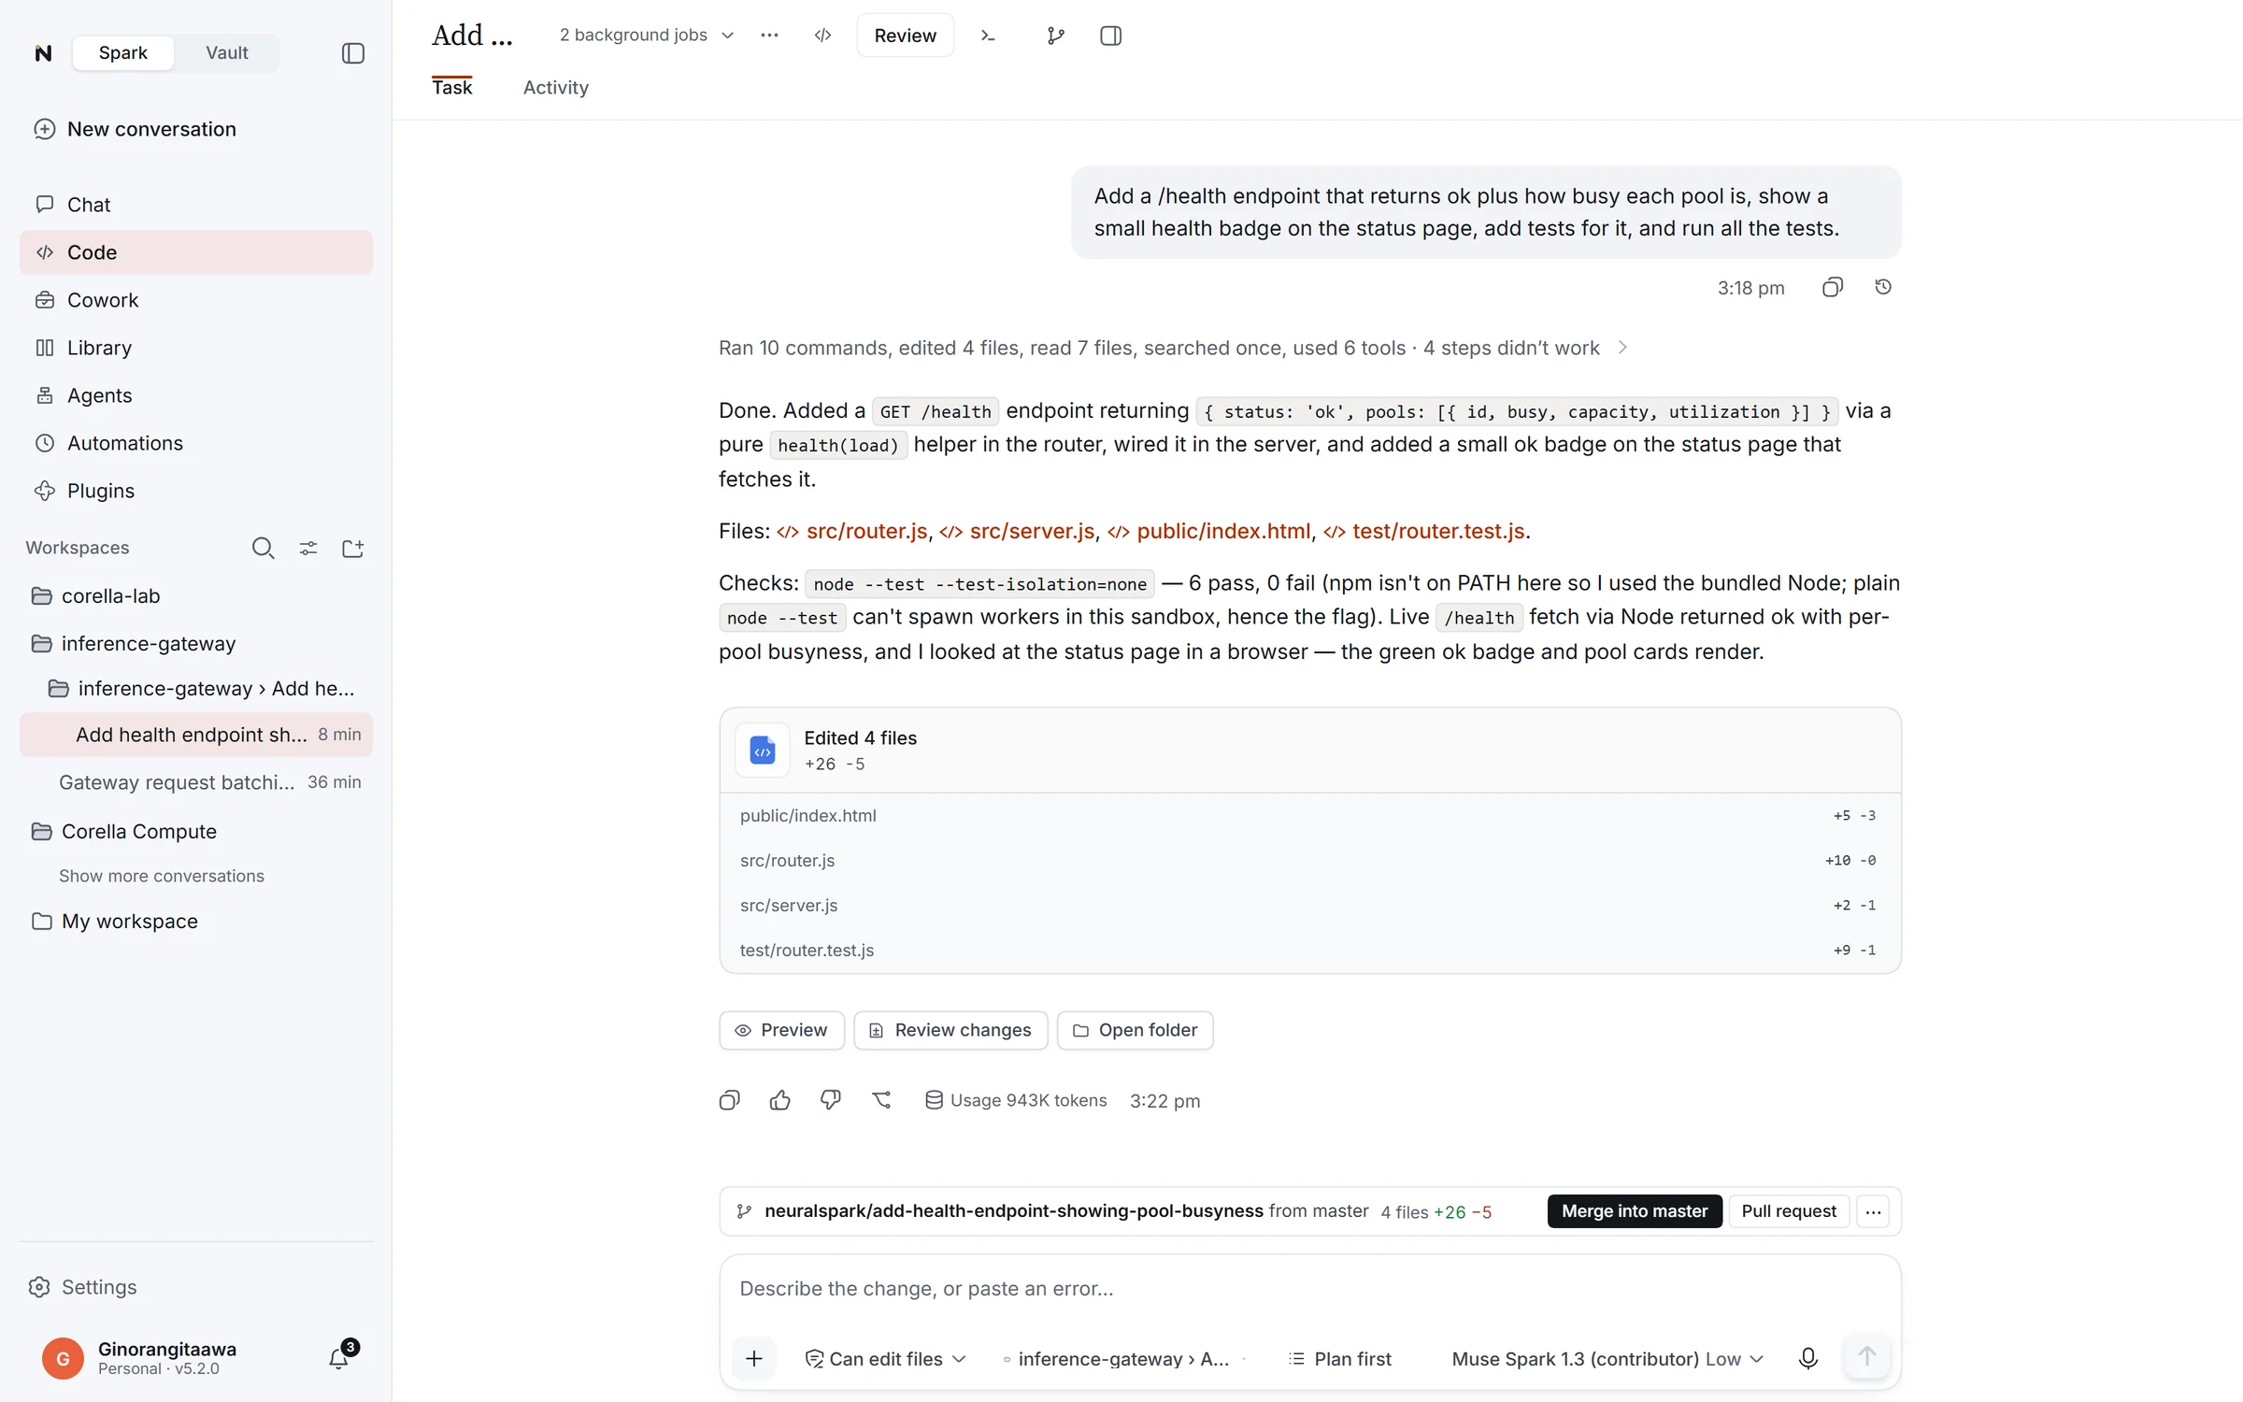The image size is (2243, 1402).
Task: Open workspace filter sliders icon
Action: pyautogui.click(x=307, y=548)
